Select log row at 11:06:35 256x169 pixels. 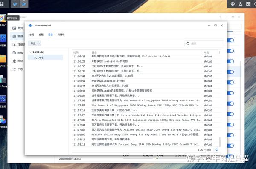(146, 71)
